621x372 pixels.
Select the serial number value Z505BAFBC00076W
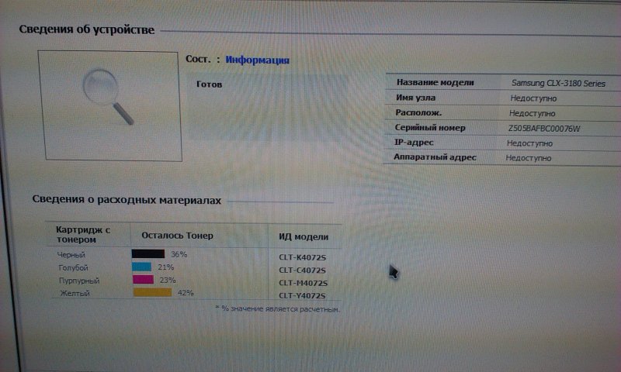[544, 128]
